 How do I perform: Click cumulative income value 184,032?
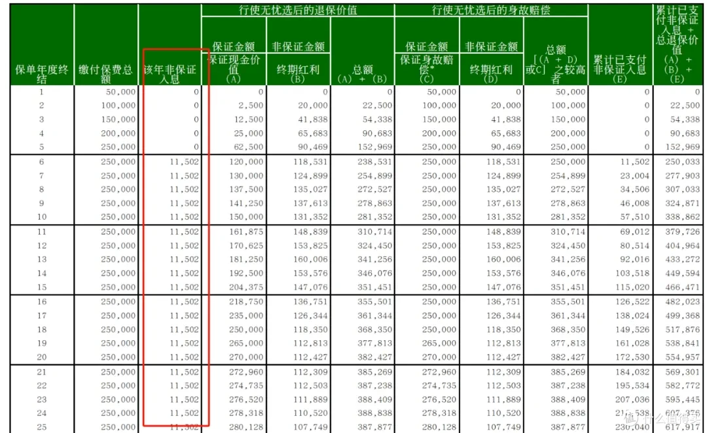point(632,372)
